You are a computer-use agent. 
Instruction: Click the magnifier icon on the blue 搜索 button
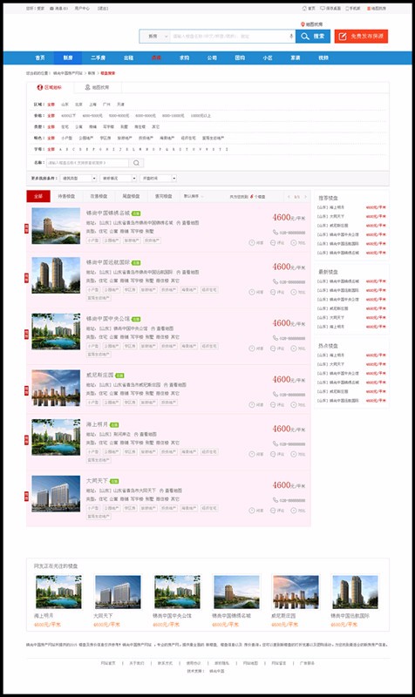(305, 36)
